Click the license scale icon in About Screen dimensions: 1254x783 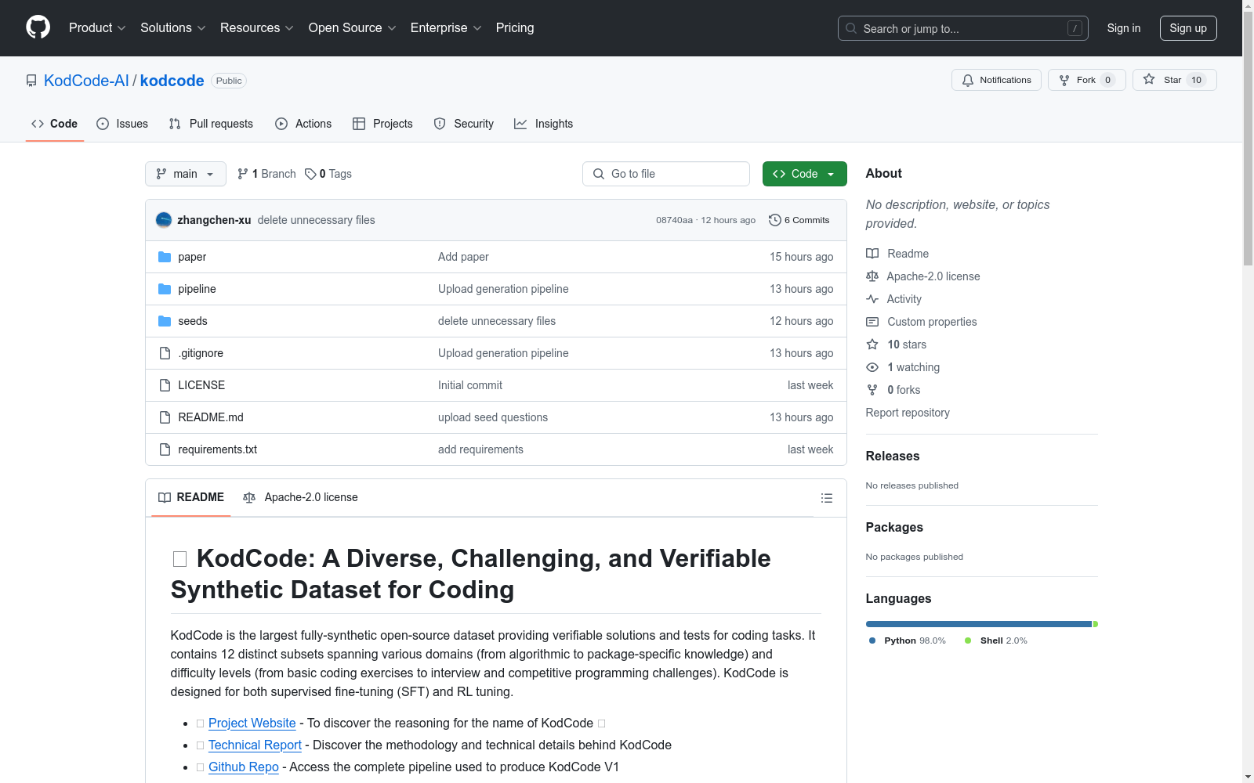pos(872,276)
